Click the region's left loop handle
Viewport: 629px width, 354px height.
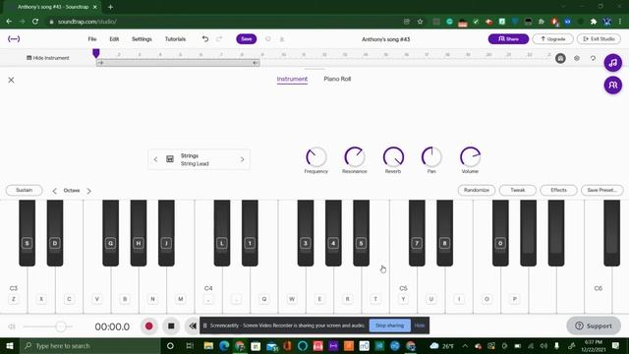point(100,63)
